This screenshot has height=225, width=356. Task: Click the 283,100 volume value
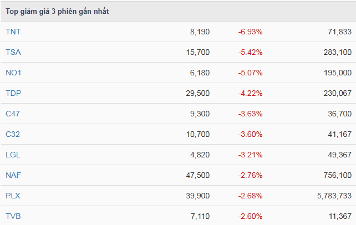336,53
